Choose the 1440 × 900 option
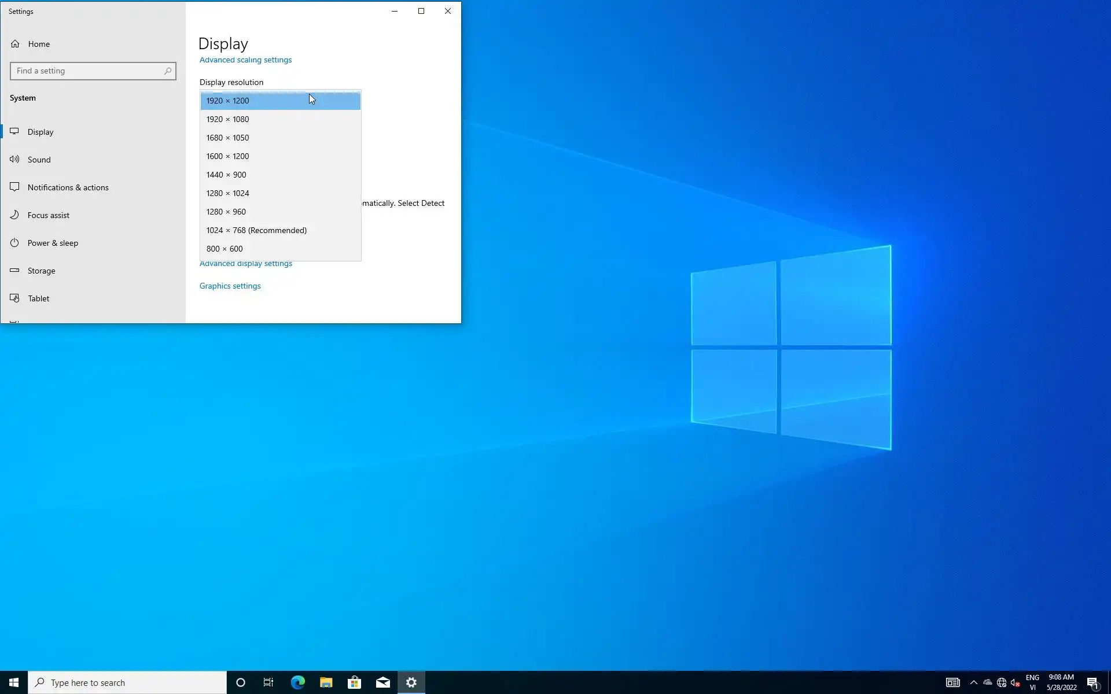Screen dimensions: 1111x694 click(226, 175)
